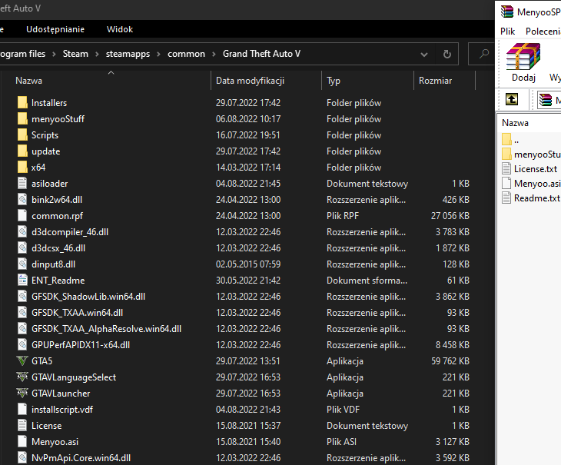Open the Polecenia menu in WinRAR
Screen dimensions: 561x465
pos(543,32)
